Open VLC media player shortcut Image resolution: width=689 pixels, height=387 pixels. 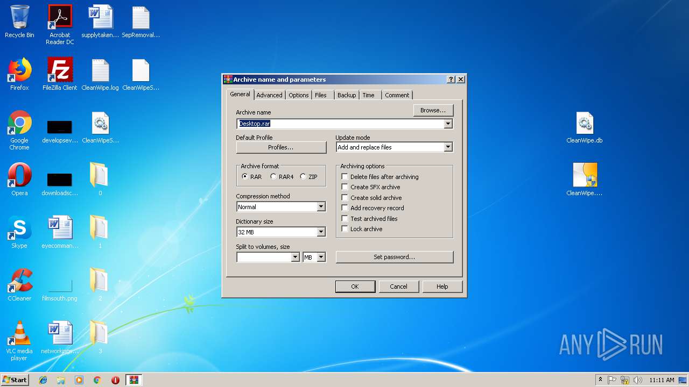[x=19, y=341]
